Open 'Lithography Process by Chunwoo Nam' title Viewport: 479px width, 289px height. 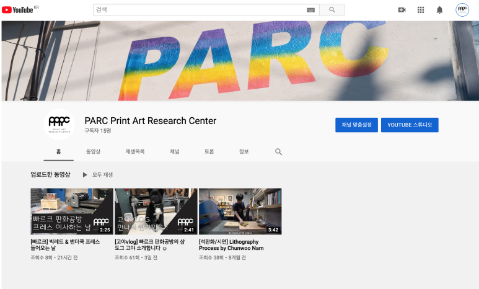[x=231, y=244]
